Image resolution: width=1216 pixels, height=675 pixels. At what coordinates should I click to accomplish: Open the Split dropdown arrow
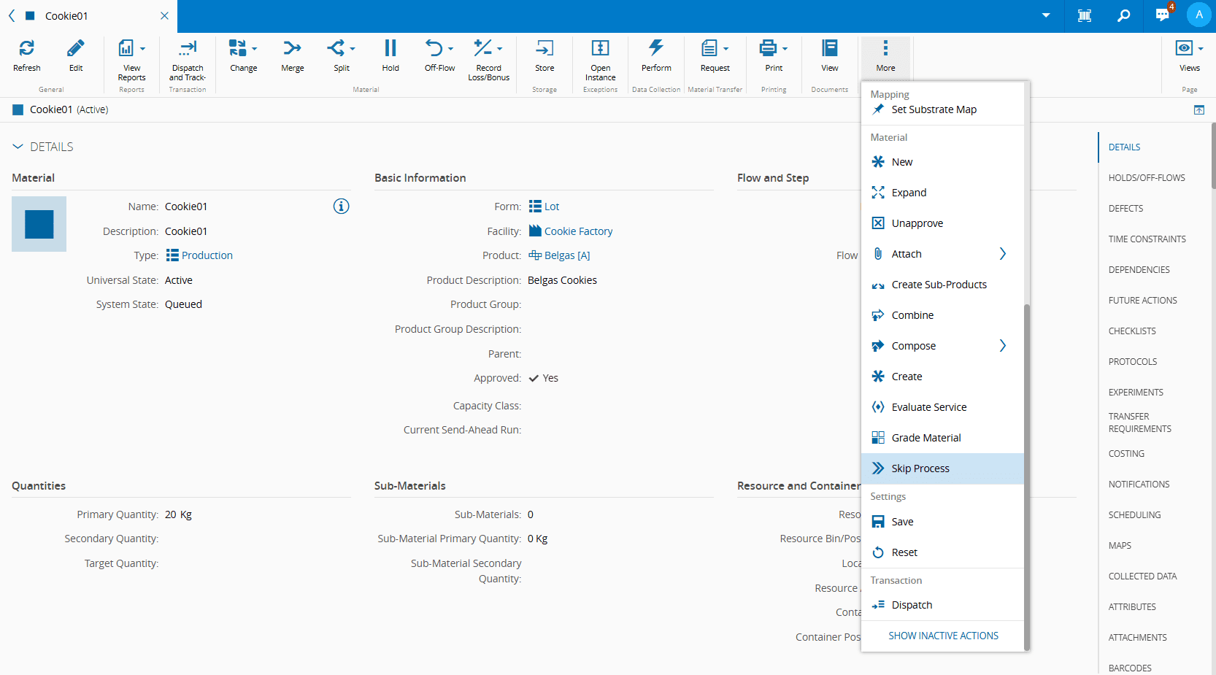(353, 49)
